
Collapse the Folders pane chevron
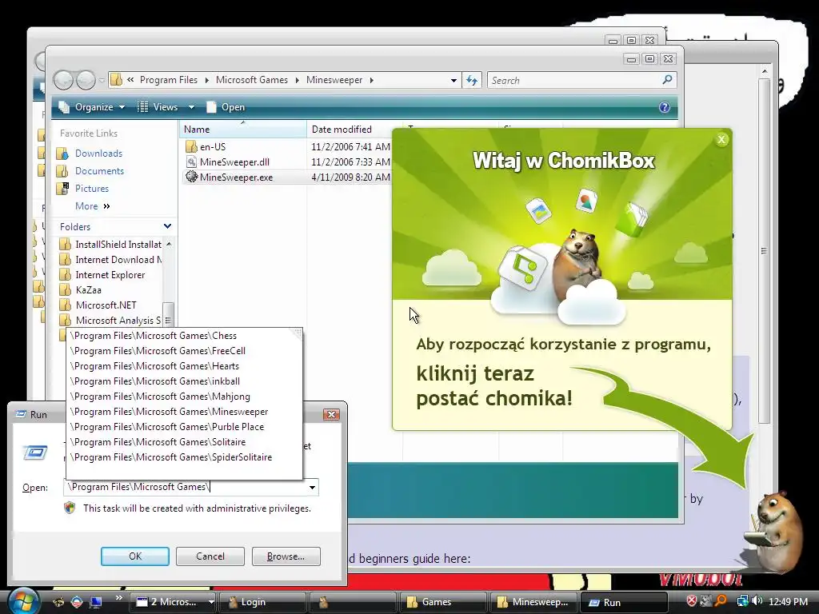167,226
